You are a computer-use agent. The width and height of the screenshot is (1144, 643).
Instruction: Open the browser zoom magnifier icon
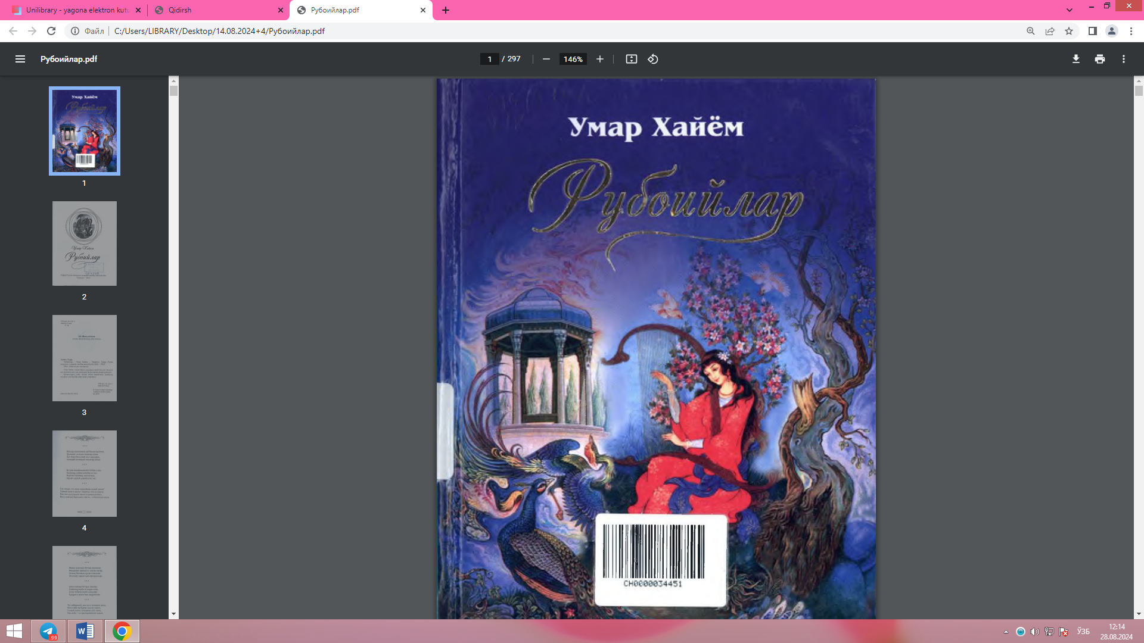(1031, 31)
